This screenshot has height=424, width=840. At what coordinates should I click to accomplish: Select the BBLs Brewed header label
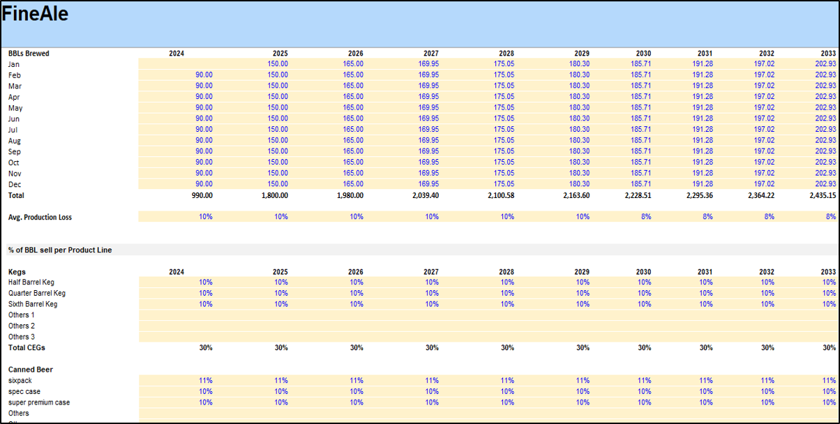[x=29, y=53]
